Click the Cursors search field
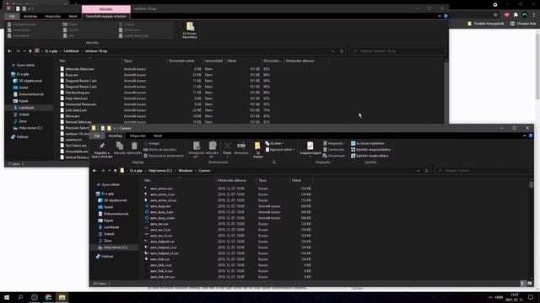 pos(482,171)
